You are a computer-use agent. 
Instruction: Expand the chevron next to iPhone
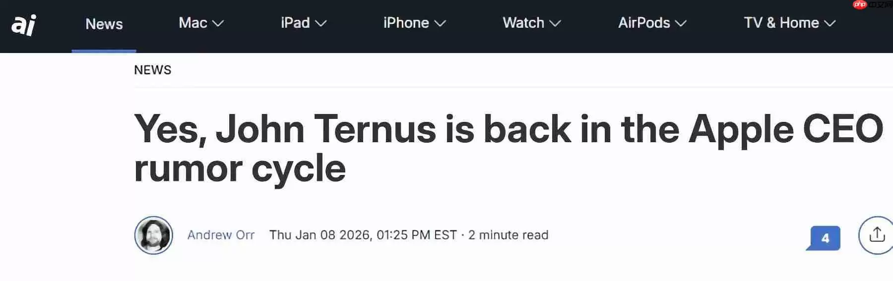440,23
